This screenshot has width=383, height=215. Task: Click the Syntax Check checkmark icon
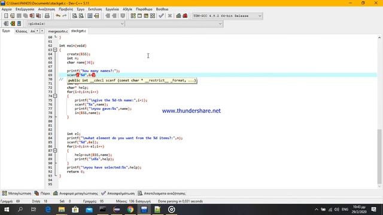161,16
